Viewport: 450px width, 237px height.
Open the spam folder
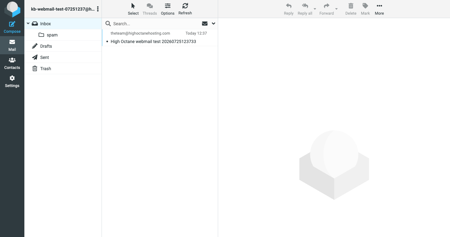pyautogui.click(x=63, y=35)
